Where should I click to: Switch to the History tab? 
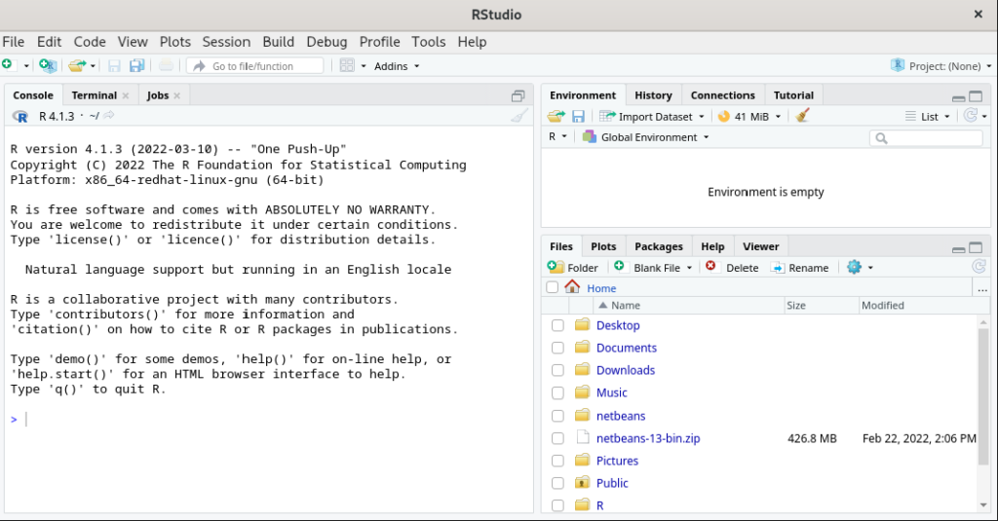653,95
